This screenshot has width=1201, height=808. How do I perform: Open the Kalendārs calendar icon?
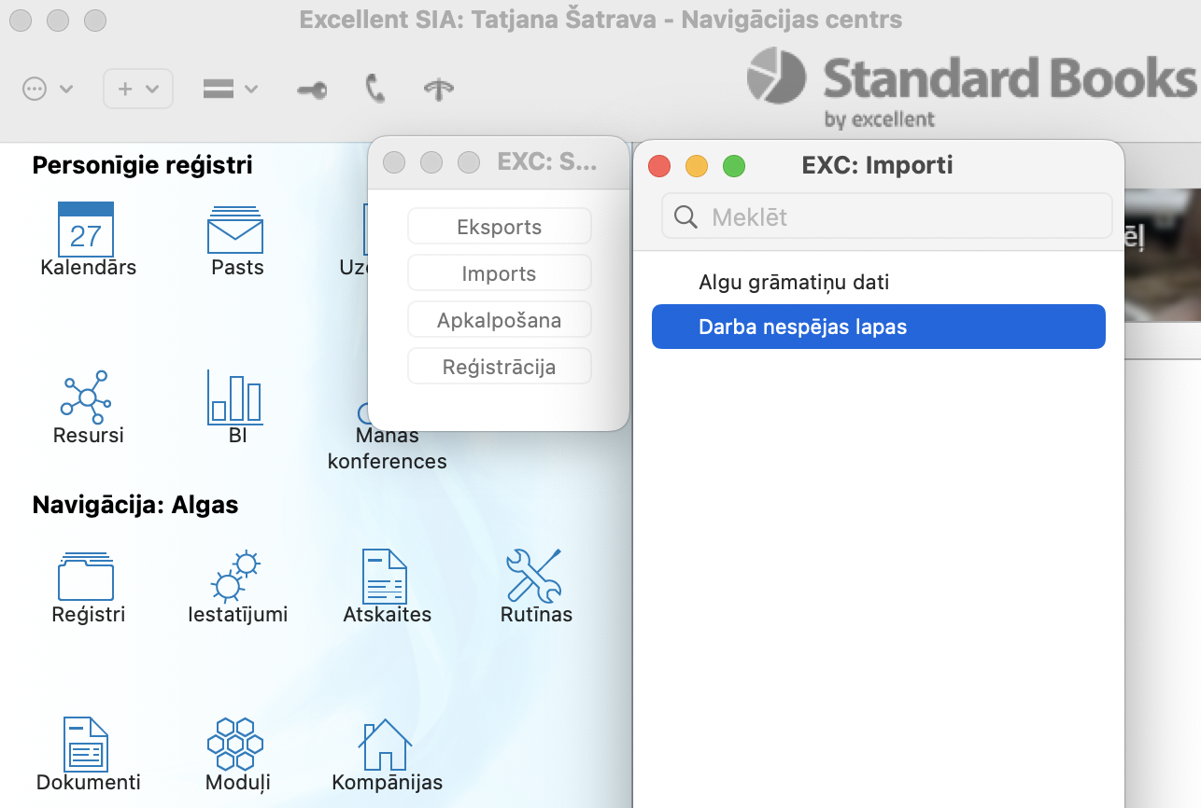(86, 230)
